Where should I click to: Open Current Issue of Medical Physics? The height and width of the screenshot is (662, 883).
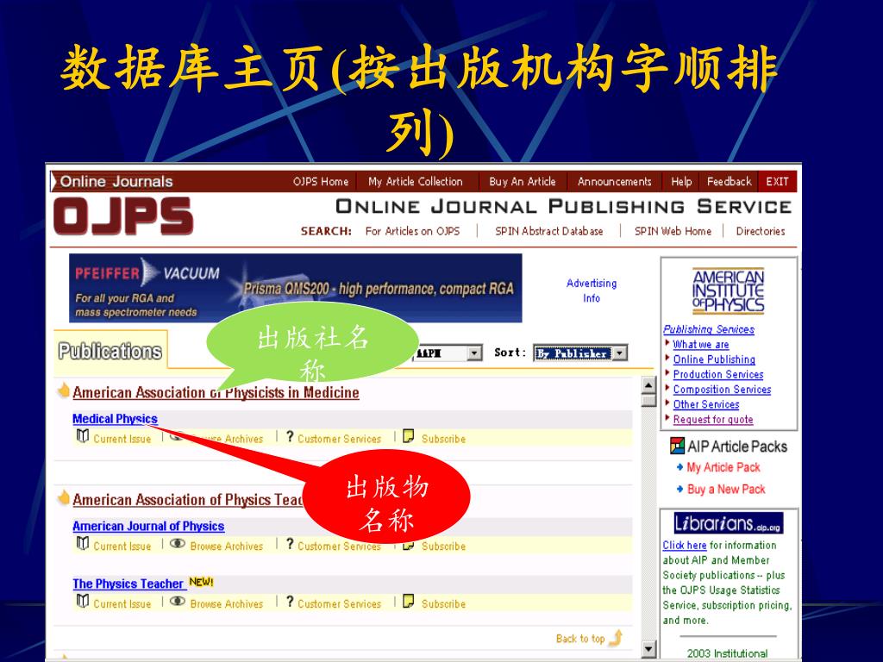tap(122, 439)
